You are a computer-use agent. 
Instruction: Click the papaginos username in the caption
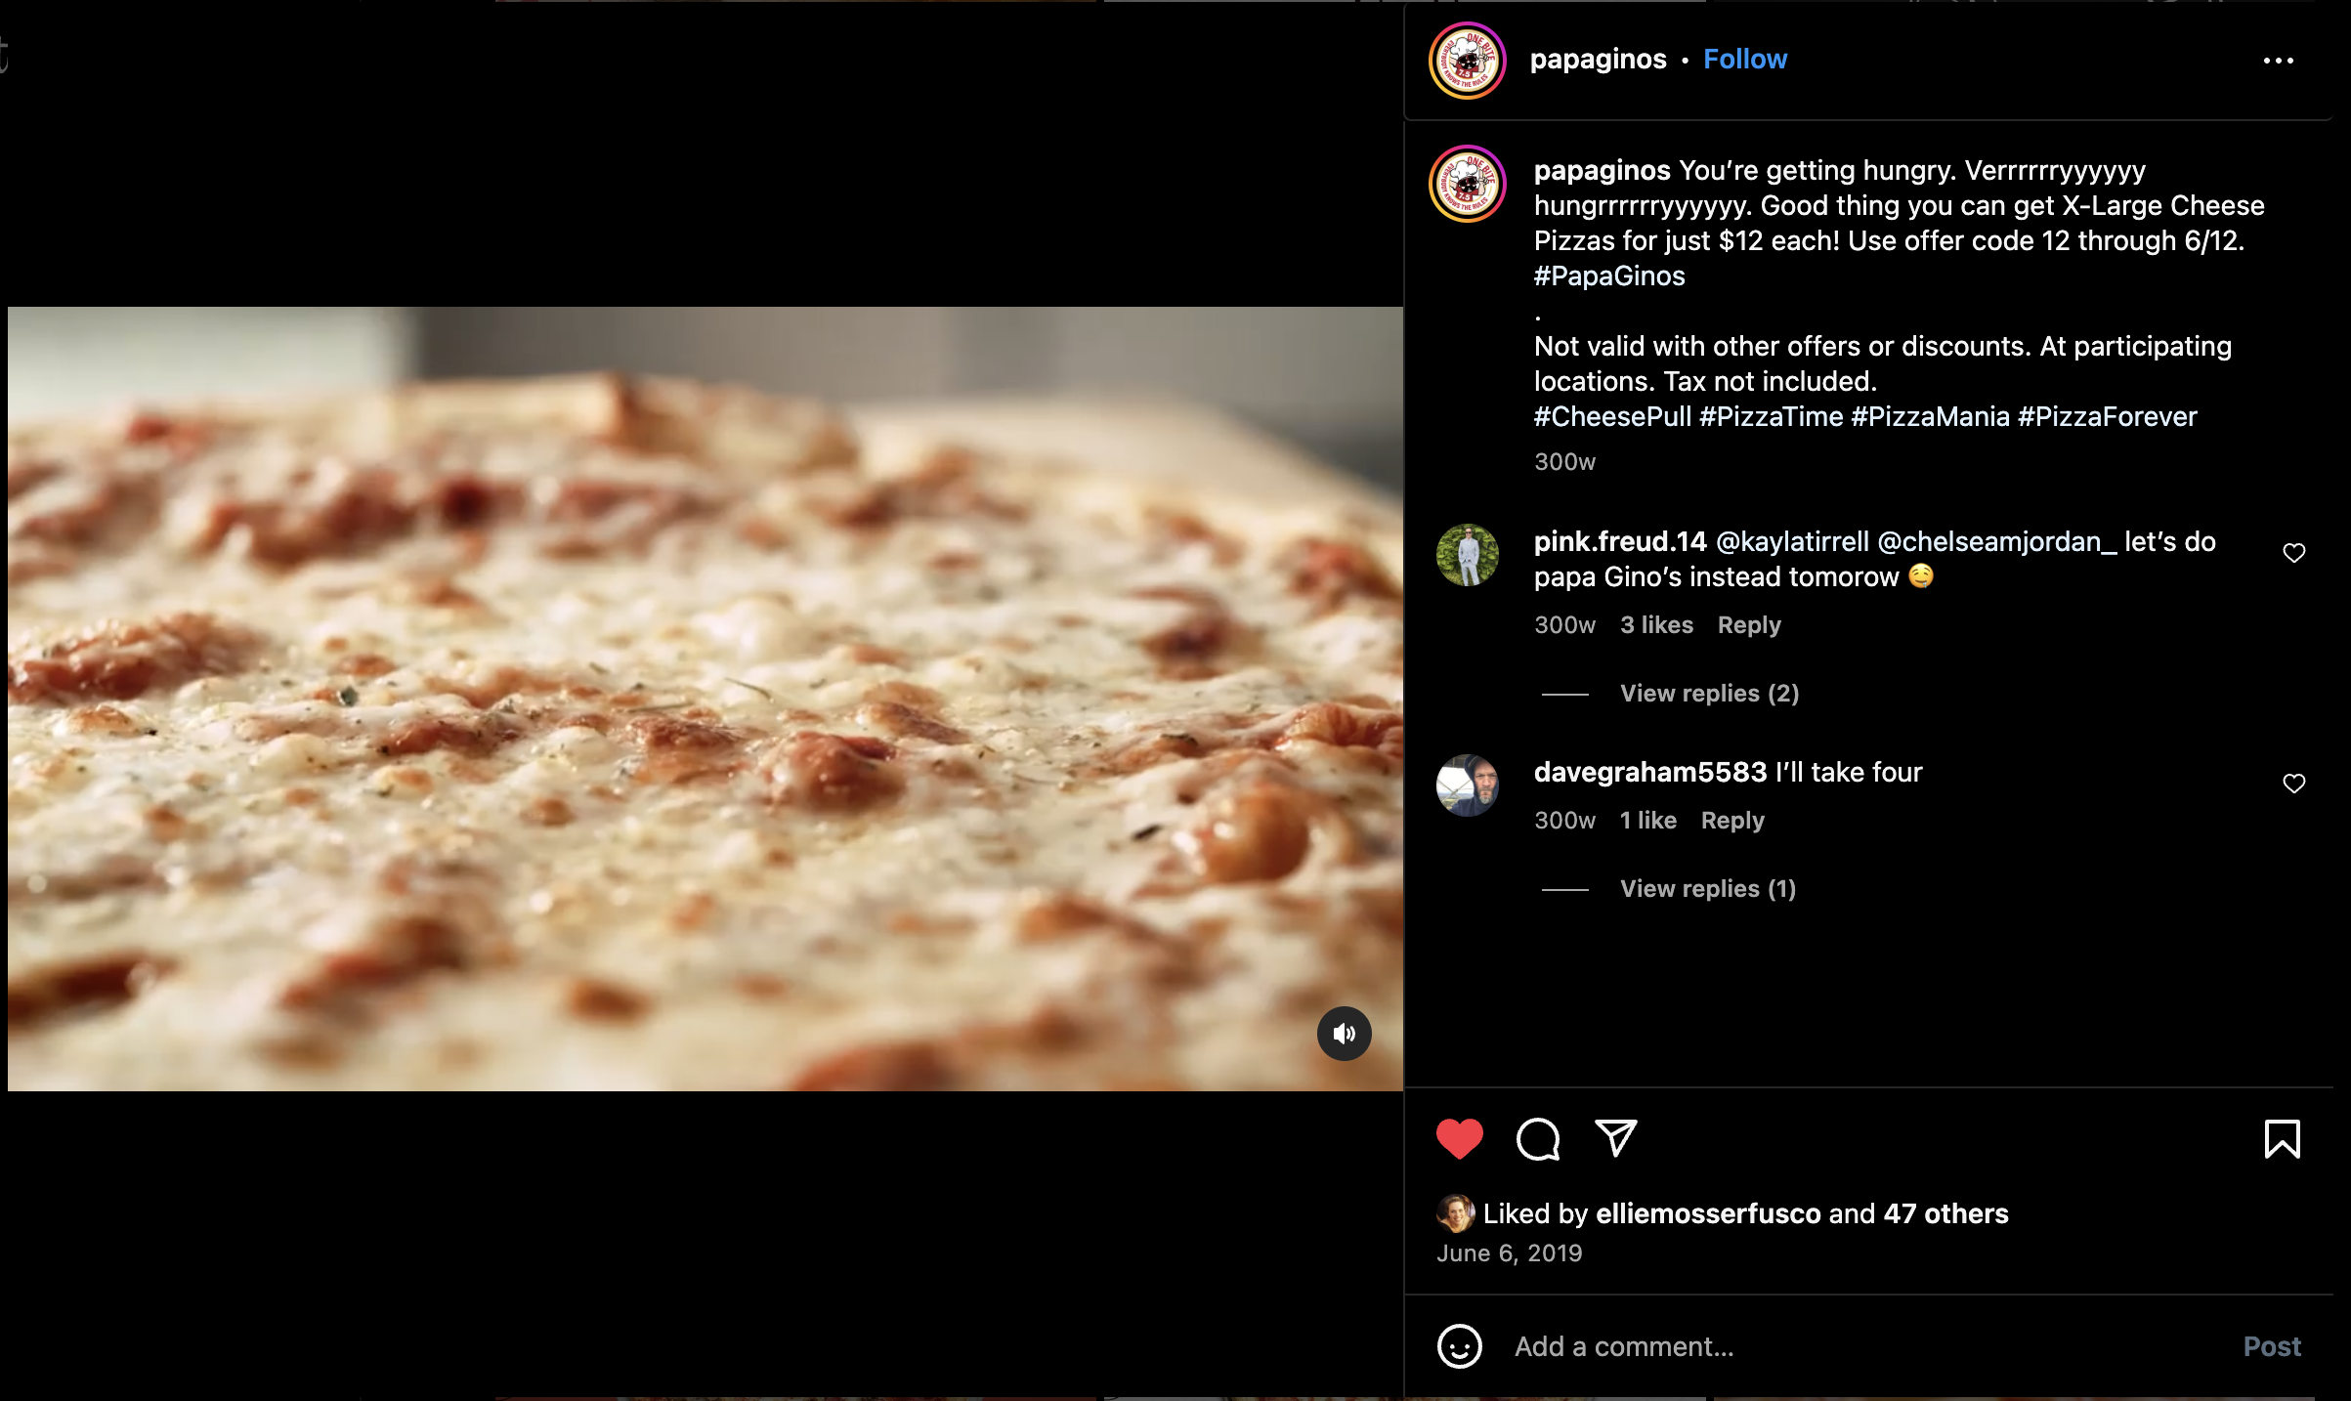[x=1599, y=170]
